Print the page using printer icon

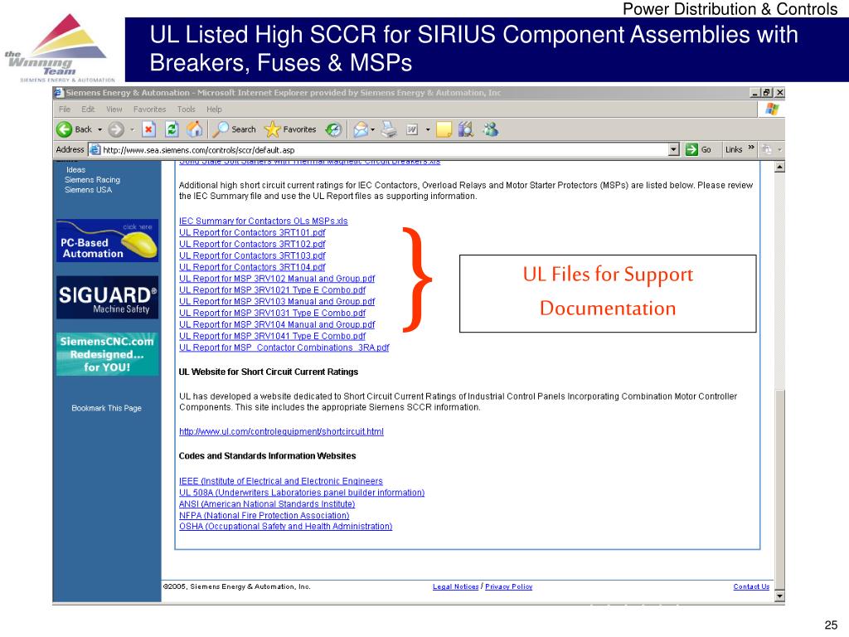point(389,129)
